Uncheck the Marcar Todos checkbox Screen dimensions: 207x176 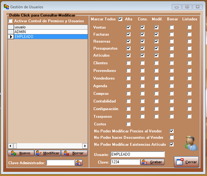(x=120, y=19)
